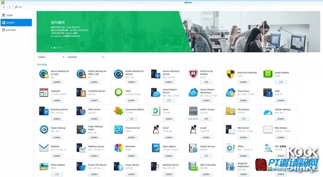323x177 pixels.
Task: Click the collaboration suite banner image
Action: click(178, 32)
